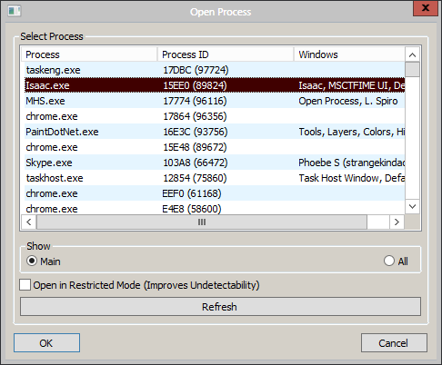Click the horizontal scrollbar thumb
Image resolution: width=442 pixels, height=365 pixels.
tap(202, 222)
